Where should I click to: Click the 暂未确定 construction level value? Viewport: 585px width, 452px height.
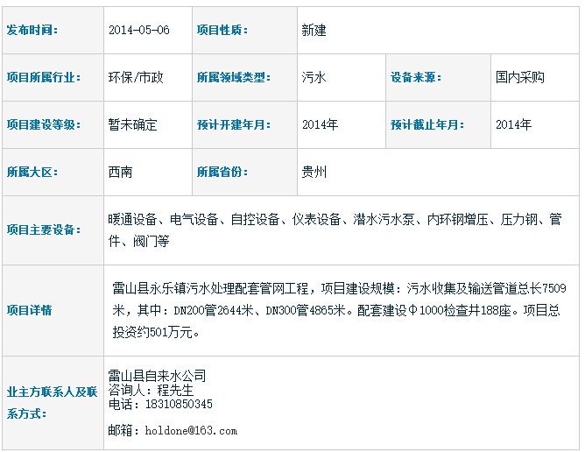[133, 124]
